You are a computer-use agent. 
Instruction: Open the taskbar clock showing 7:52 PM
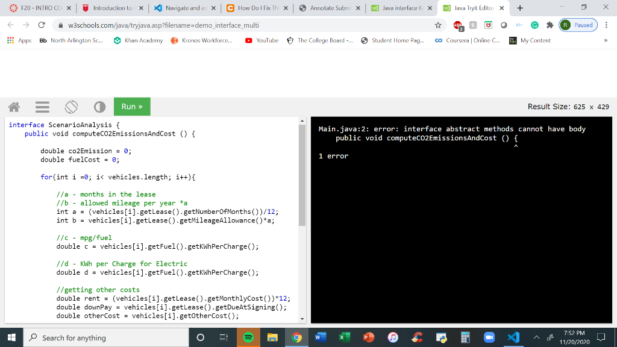pyautogui.click(x=574, y=337)
